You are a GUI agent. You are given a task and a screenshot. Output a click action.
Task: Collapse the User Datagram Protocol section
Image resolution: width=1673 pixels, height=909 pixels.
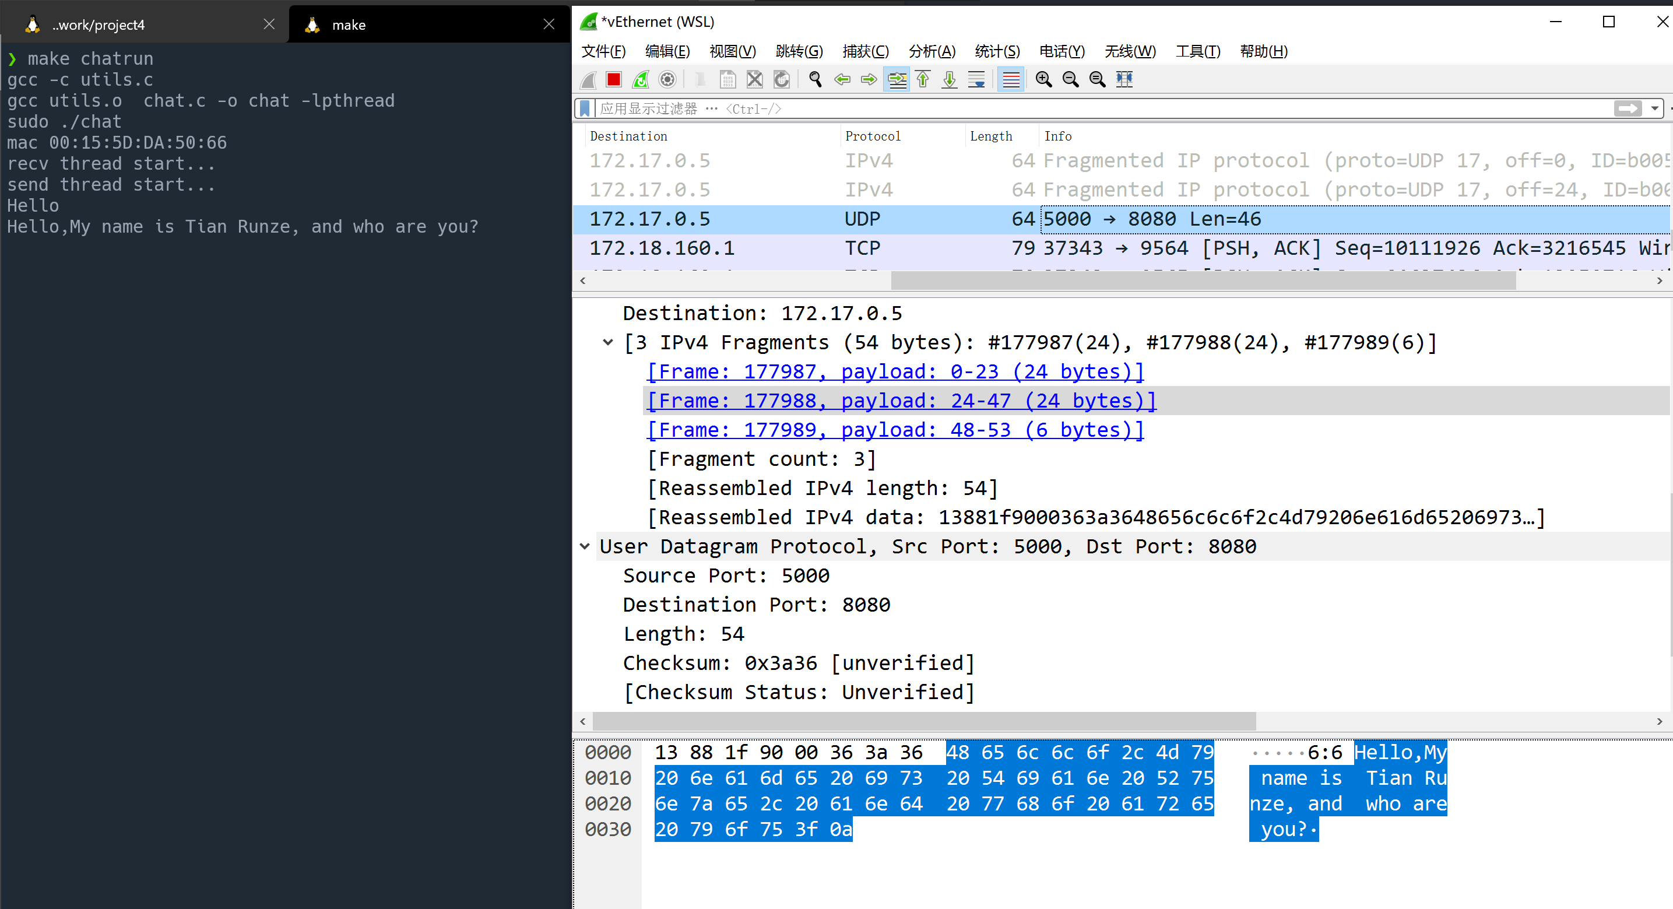(x=585, y=546)
